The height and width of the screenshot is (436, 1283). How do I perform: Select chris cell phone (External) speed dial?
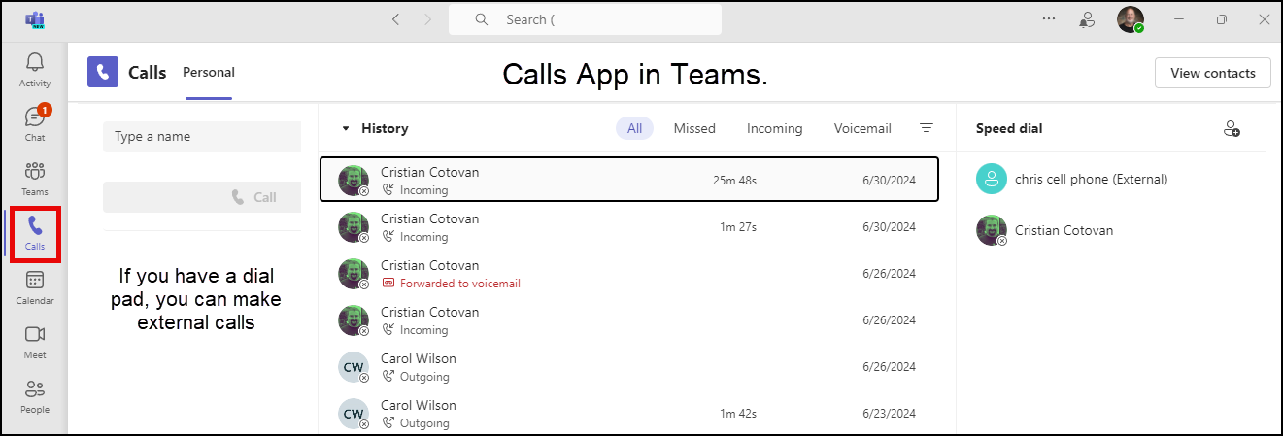(x=1111, y=179)
